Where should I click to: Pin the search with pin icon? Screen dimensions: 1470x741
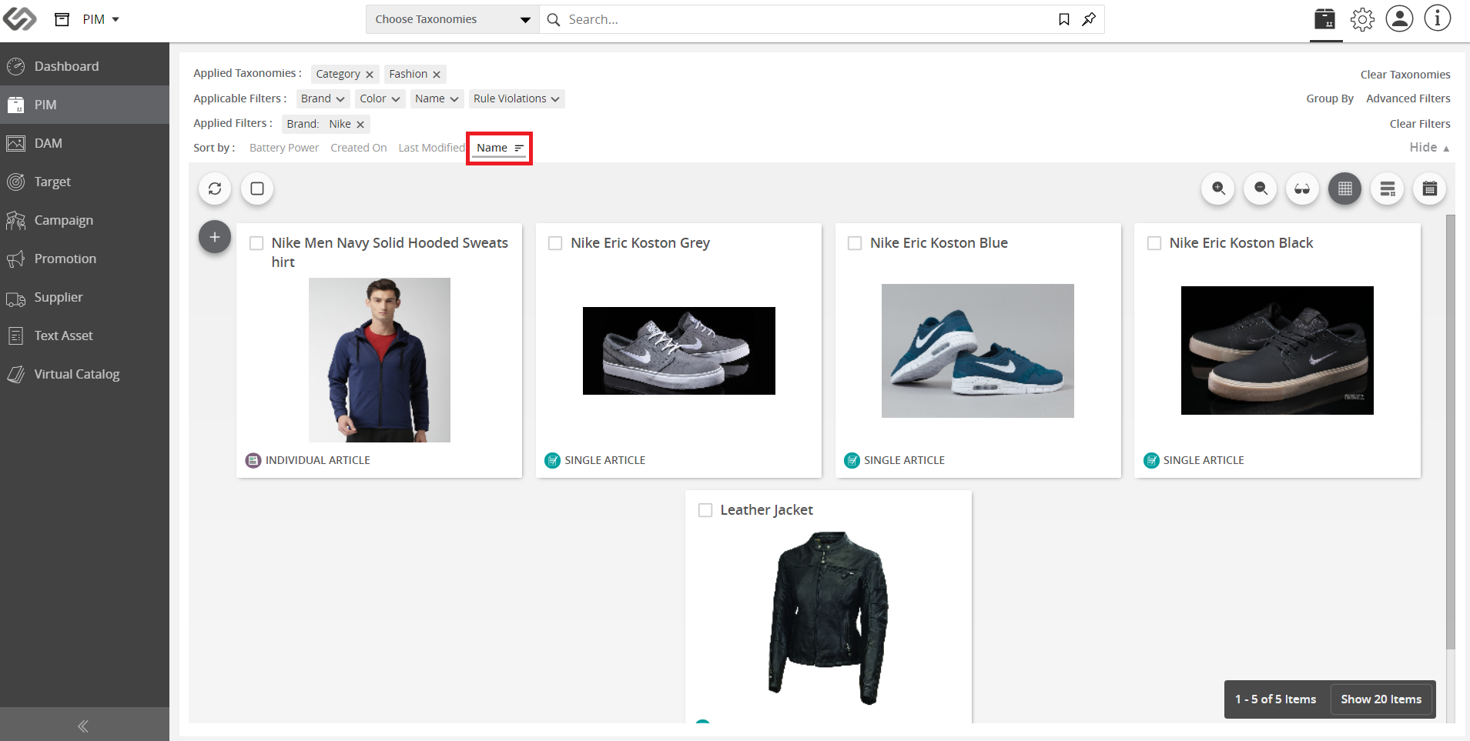pyautogui.click(x=1089, y=19)
